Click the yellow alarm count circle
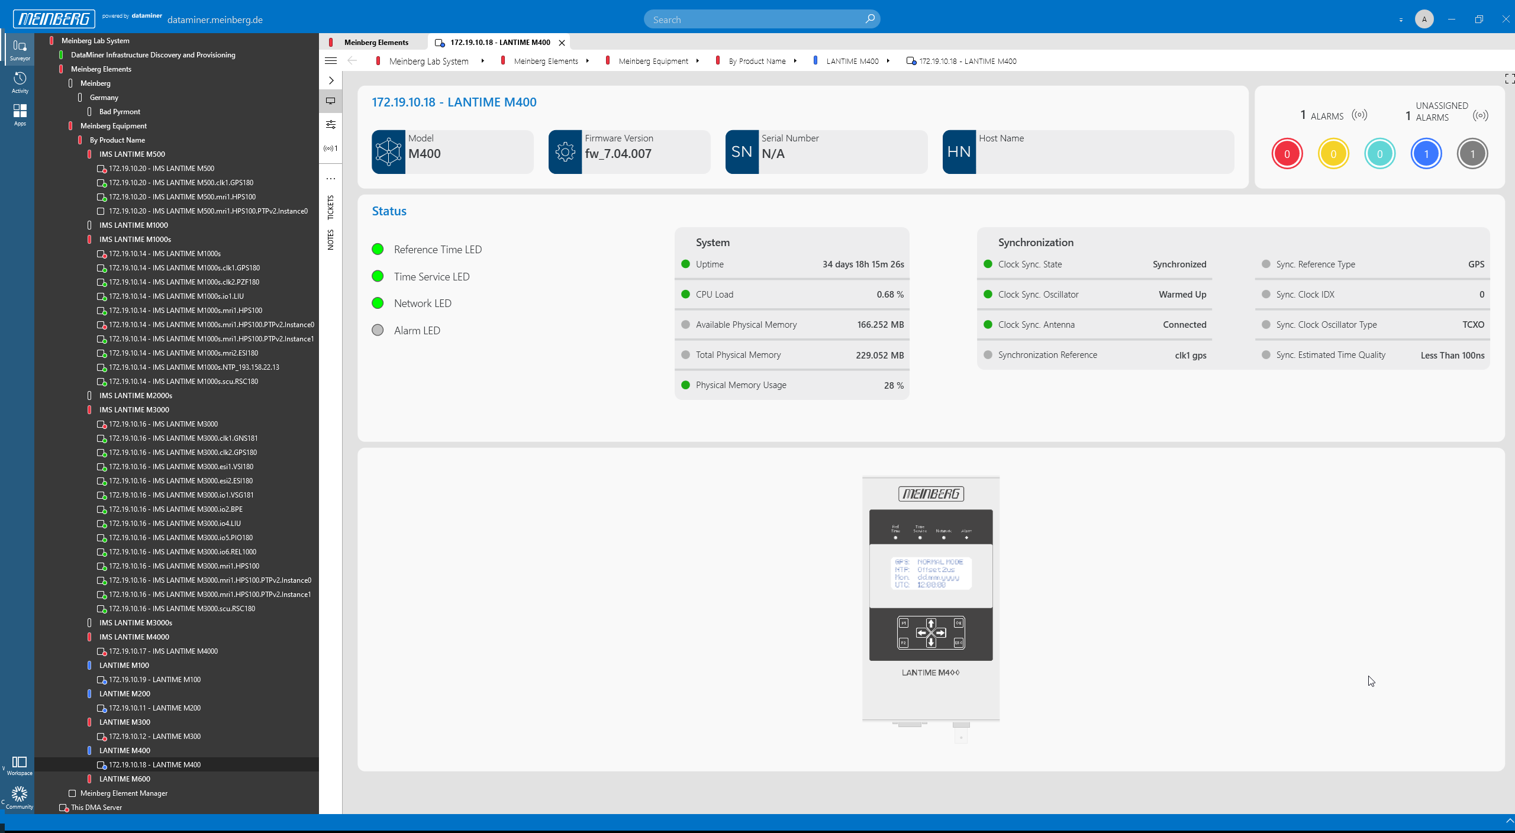Image resolution: width=1515 pixels, height=833 pixels. [1333, 154]
